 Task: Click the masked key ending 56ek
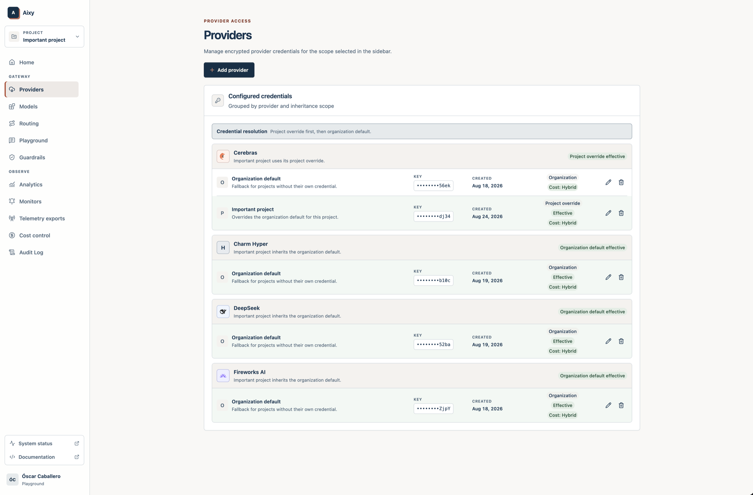point(434,186)
